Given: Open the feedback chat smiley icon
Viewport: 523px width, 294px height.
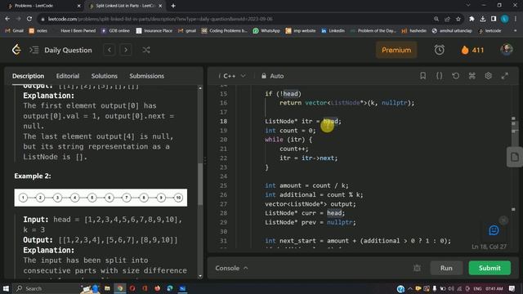Looking at the screenshot, I should click(x=494, y=230).
